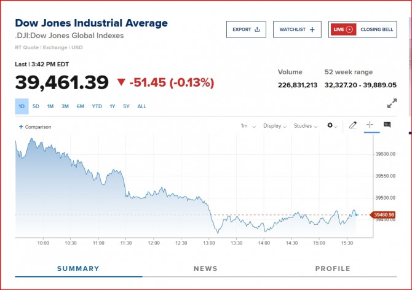Expand chart to fullscreen

pos(392,104)
